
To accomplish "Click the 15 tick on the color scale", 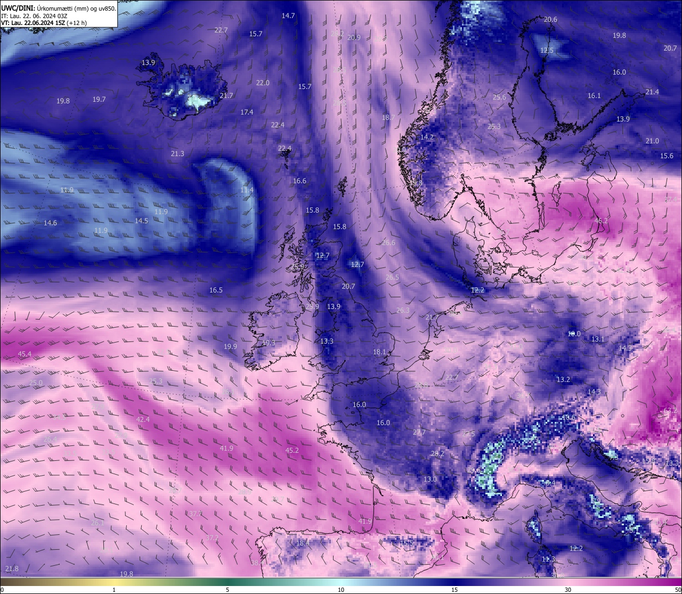I will (x=454, y=590).
